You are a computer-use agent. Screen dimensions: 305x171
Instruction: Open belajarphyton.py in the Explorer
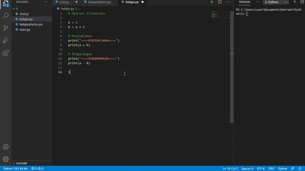coord(30,24)
